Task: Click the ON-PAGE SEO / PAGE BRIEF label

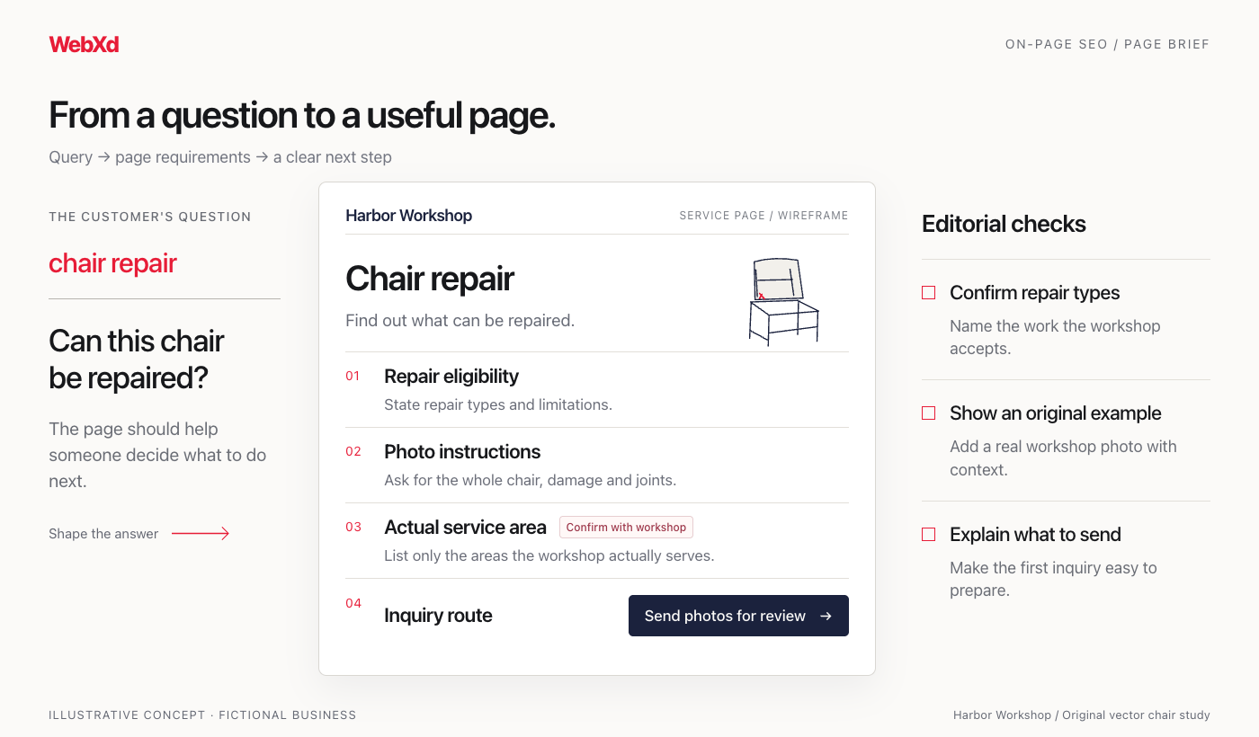Action: click(x=1108, y=44)
